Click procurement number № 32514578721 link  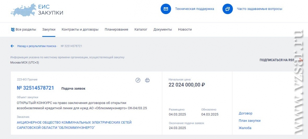click(35, 88)
